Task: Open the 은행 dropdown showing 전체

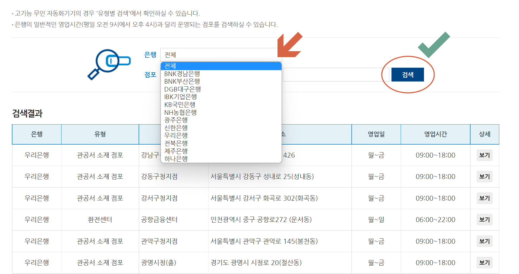Action: 221,55
